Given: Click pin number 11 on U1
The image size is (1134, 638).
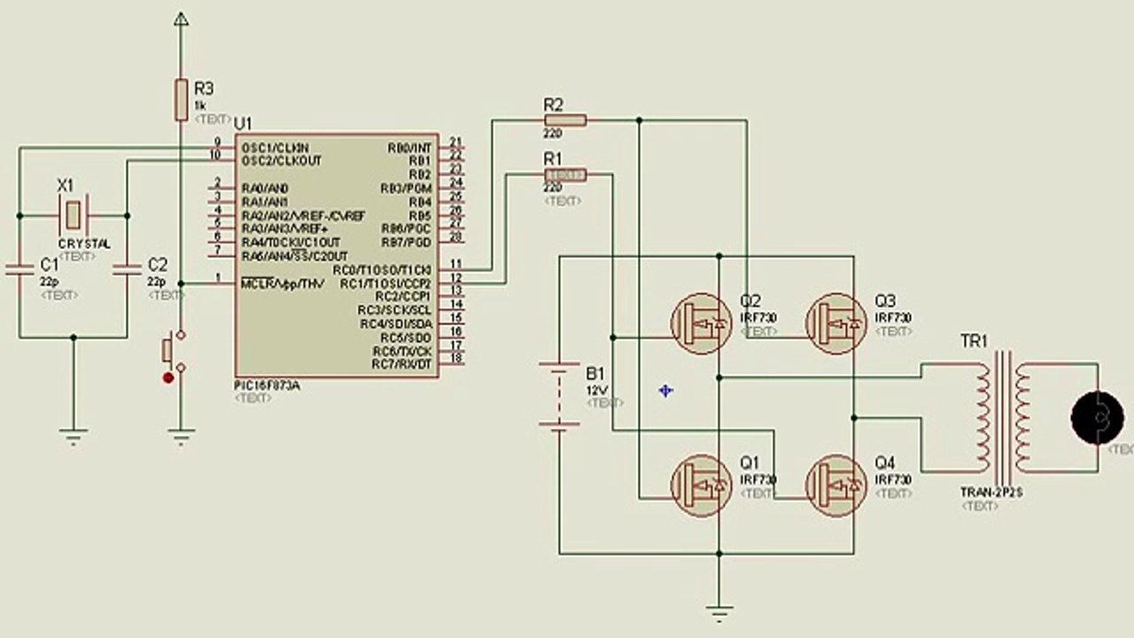Looking at the screenshot, I should [455, 264].
